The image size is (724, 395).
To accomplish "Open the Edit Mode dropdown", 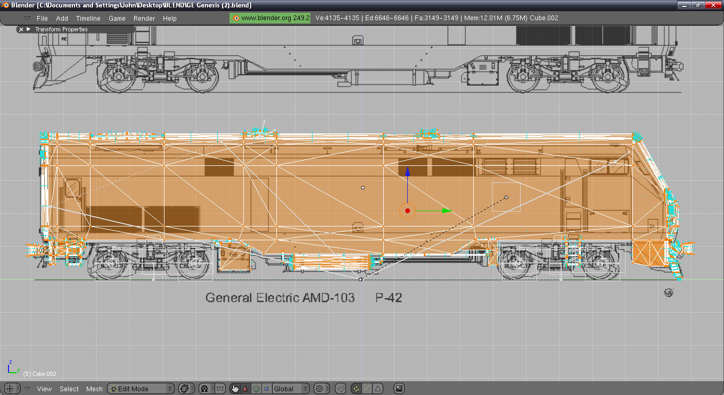I will 141,389.
